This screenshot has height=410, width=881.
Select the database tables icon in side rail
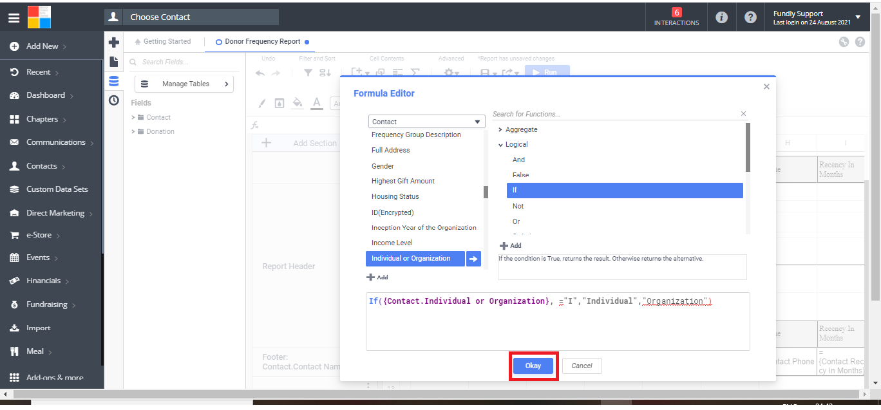[114, 81]
